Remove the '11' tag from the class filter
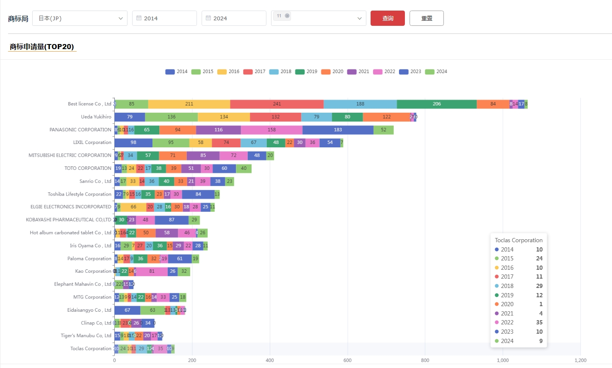This screenshot has width=612, height=368. pyautogui.click(x=287, y=16)
